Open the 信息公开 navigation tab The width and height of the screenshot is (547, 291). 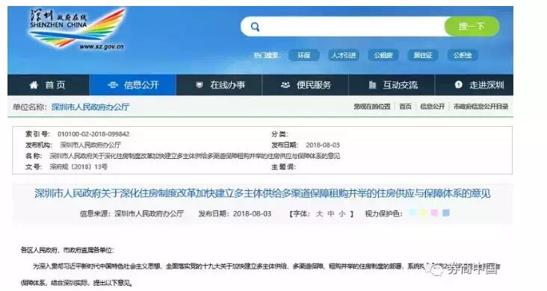132,84
